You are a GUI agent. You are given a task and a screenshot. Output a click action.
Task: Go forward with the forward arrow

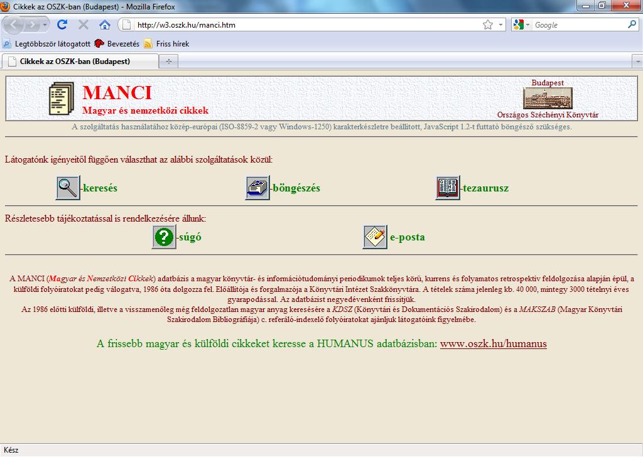click(x=32, y=25)
